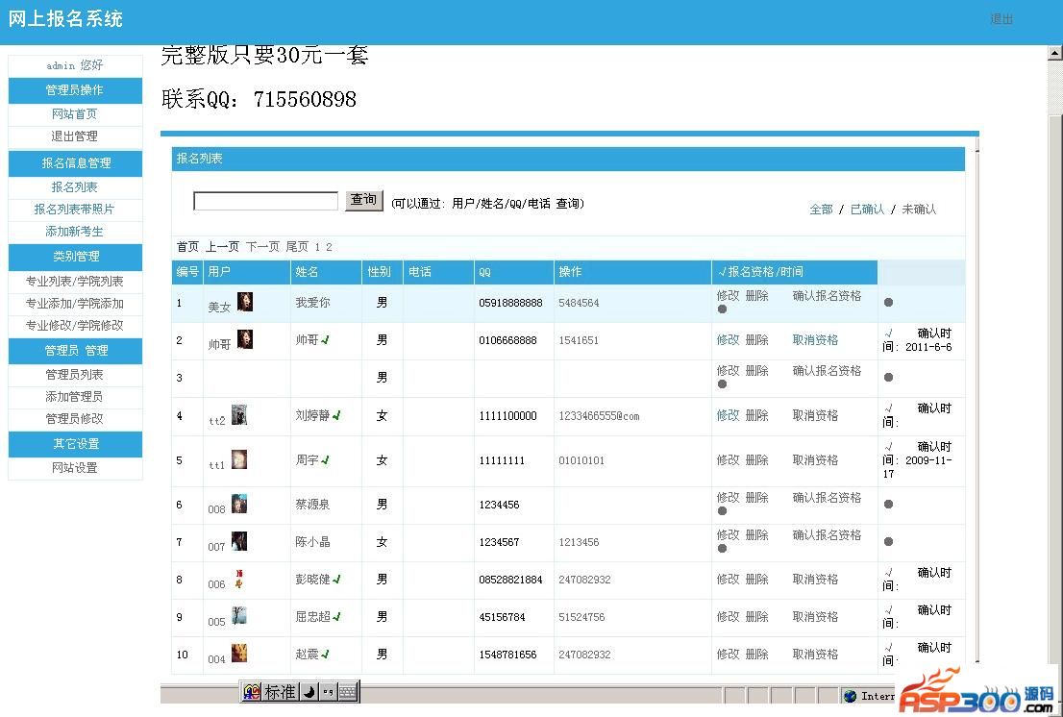This screenshot has height=717, width=1063.
Task: Click 确认报名资格 in 蔡源泉 row
Action: click(828, 498)
